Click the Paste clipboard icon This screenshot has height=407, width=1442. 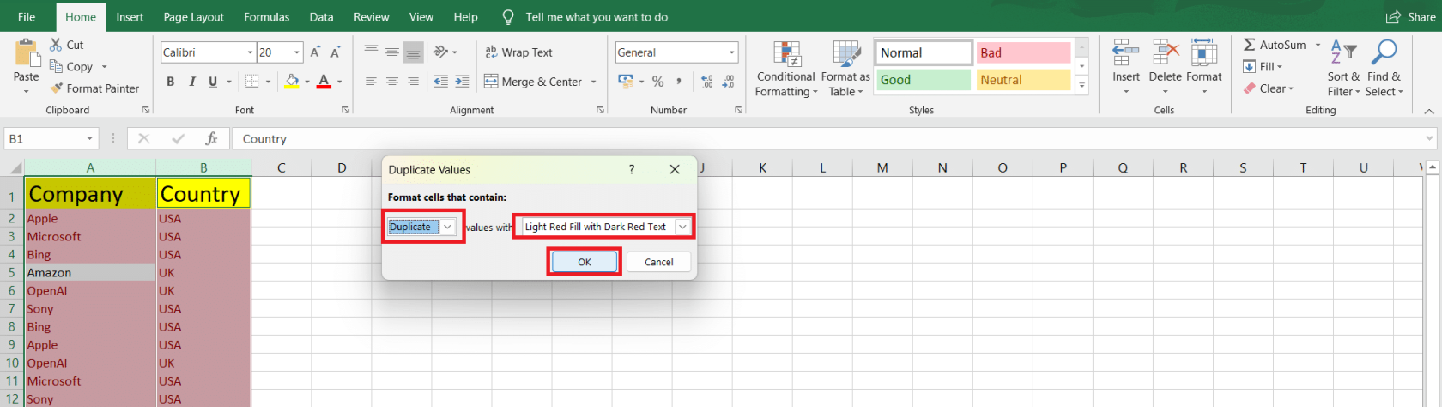click(27, 53)
